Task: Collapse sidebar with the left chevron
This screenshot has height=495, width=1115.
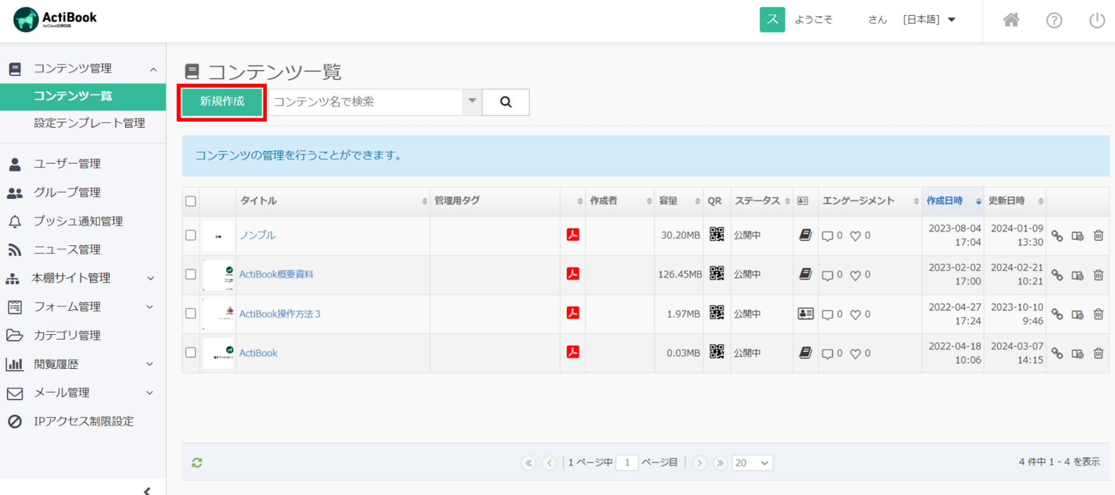Action: (147, 491)
